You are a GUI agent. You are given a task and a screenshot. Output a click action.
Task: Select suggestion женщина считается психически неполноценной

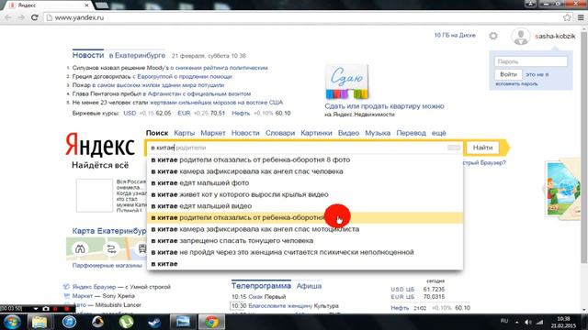coord(305,253)
